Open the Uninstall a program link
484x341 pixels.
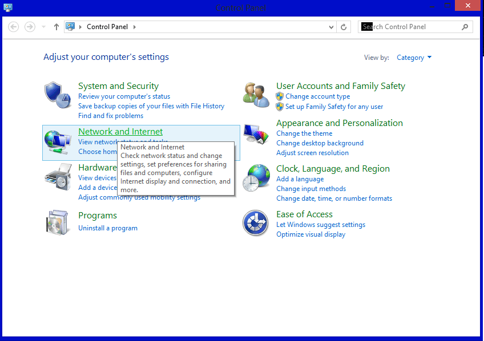108,228
